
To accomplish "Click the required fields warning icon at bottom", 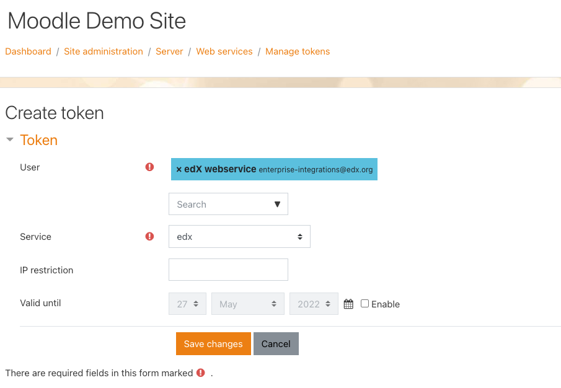I will (200, 373).
